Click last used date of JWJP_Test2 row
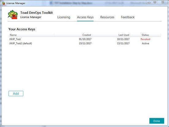The width and height of the screenshot is (169, 127). pyautogui.click(x=123, y=43)
